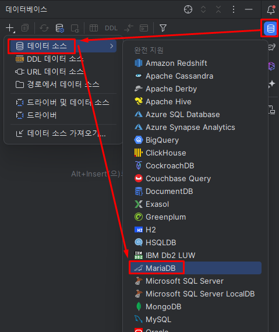Choose HSQLDB data source

195,242
